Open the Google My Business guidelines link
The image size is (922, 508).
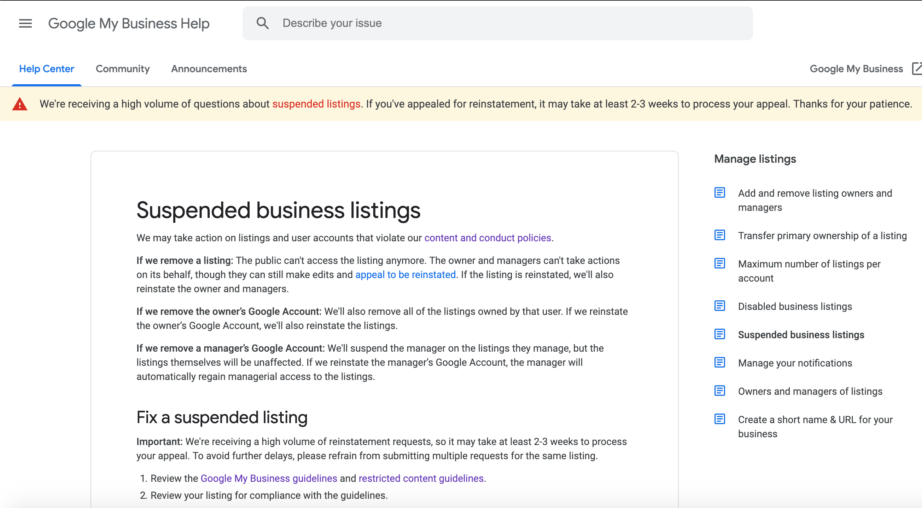269,479
